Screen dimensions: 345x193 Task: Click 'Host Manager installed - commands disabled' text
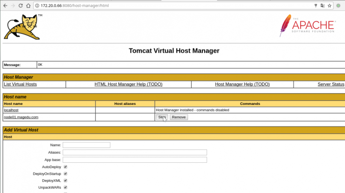point(192,110)
